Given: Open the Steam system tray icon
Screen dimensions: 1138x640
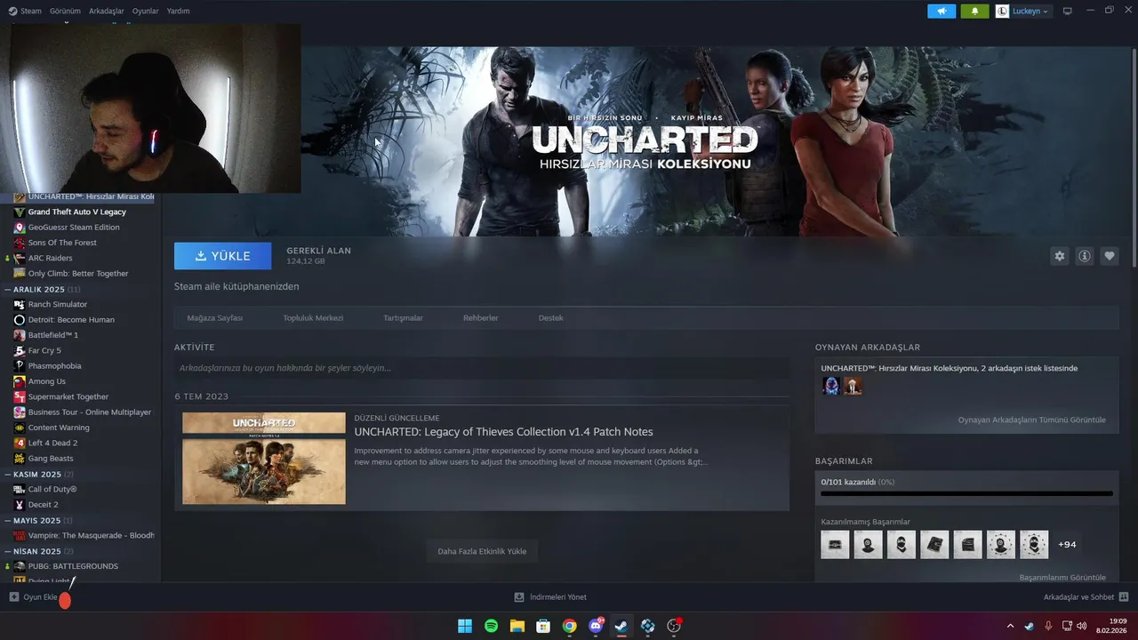Looking at the screenshot, I should click(1030, 626).
